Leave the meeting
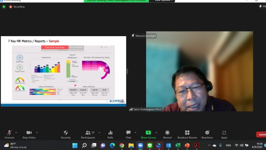This screenshot has height=150, width=266. point(261,135)
